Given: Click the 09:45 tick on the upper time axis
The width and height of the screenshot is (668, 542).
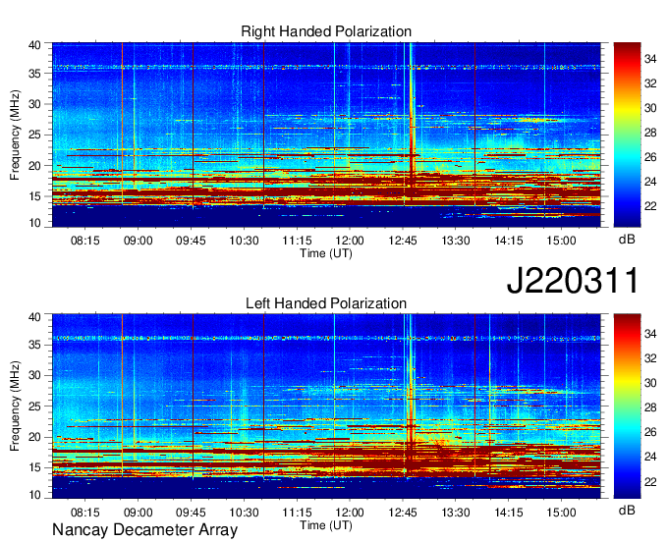Looking at the screenshot, I should [191, 241].
